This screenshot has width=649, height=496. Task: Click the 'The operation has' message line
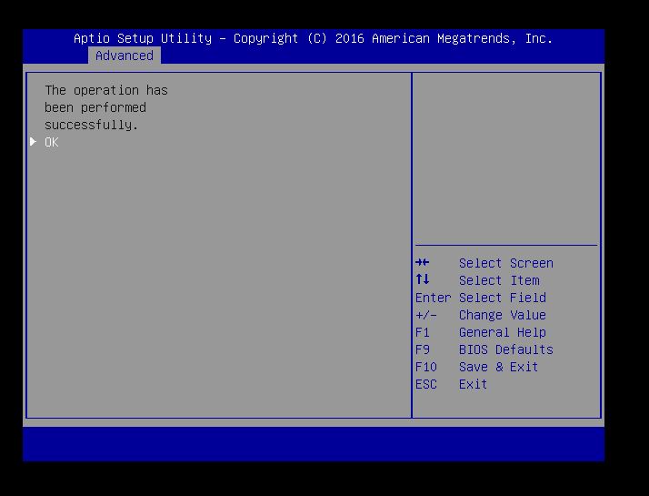[x=106, y=90]
